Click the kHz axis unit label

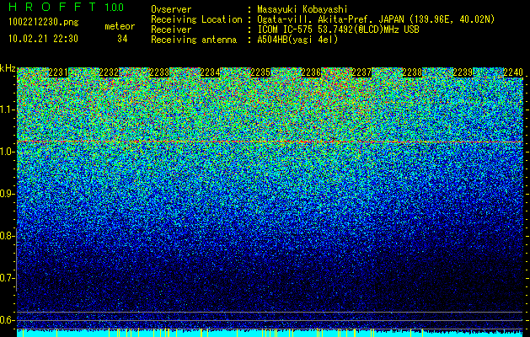pyautogui.click(x=8, y=68)
